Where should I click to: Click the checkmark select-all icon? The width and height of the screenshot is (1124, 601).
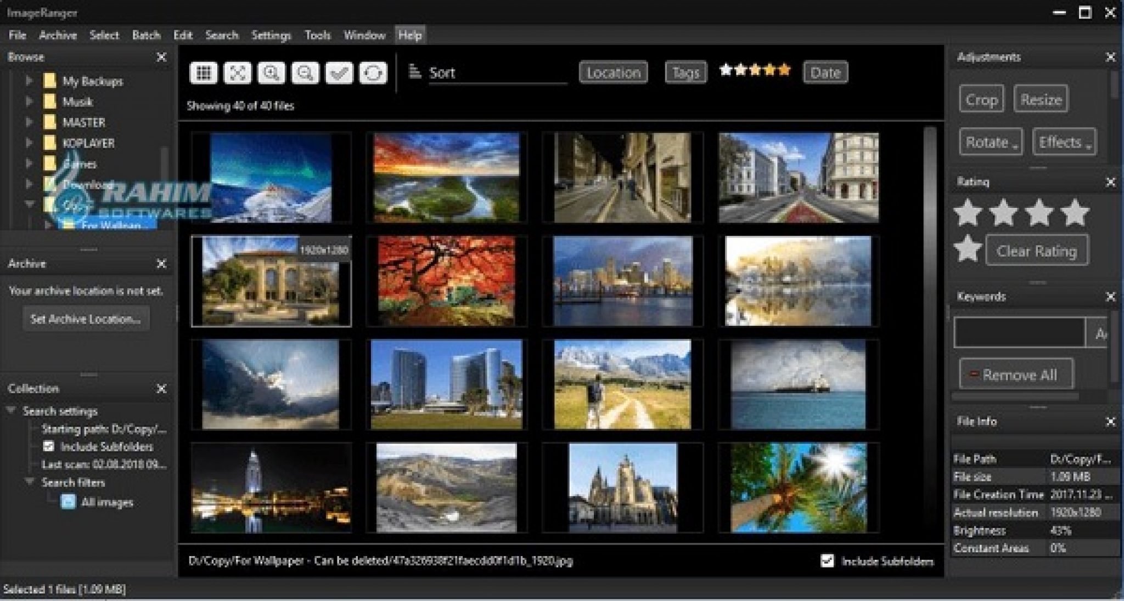click(339, 73)
